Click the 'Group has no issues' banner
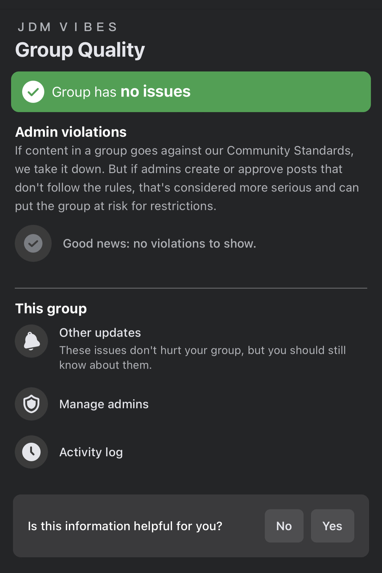The width and height of the screenshot is (382, 573). coord(191,92)
